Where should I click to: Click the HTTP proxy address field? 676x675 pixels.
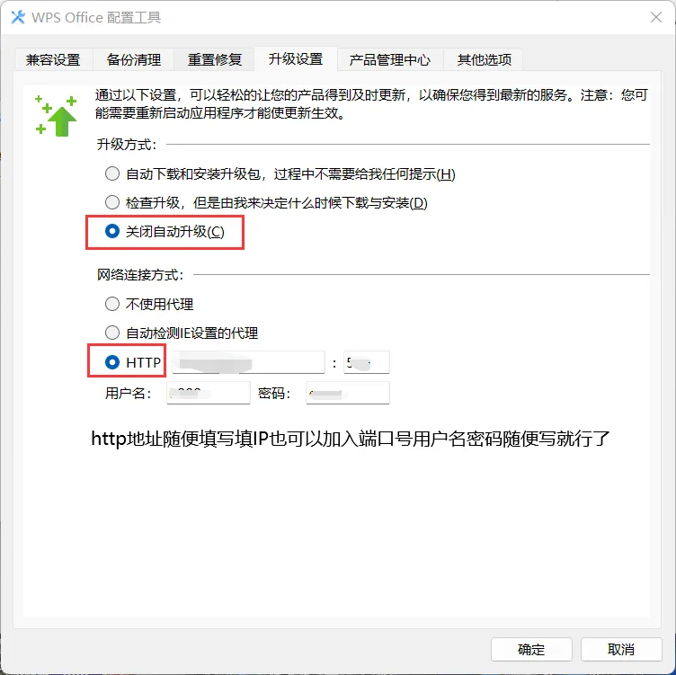tap(248, 362)
